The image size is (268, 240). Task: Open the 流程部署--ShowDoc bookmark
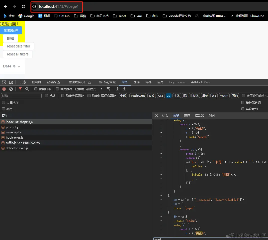click(247, 16)
